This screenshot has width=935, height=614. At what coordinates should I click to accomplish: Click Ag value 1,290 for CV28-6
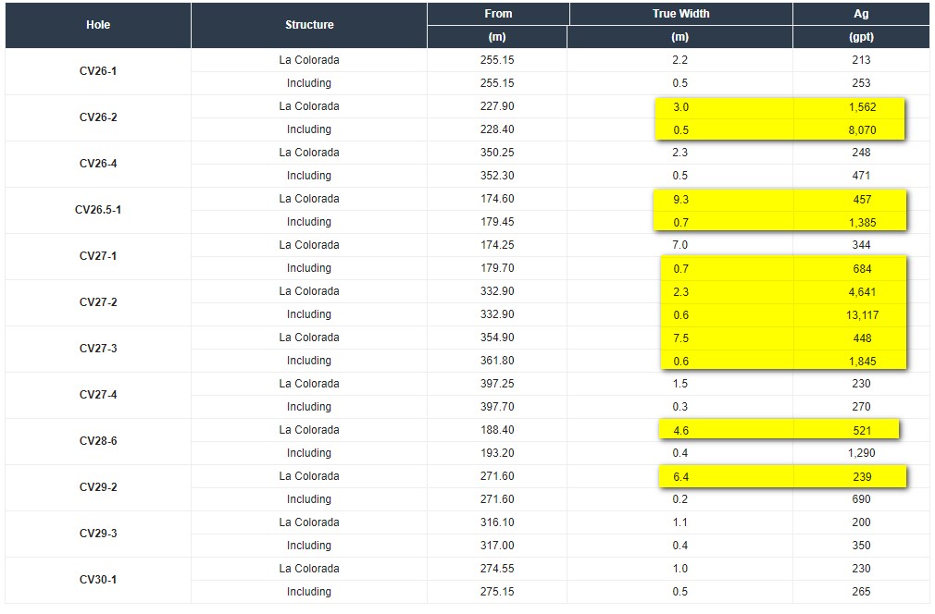pyautogui.click(x=861, y=453)
